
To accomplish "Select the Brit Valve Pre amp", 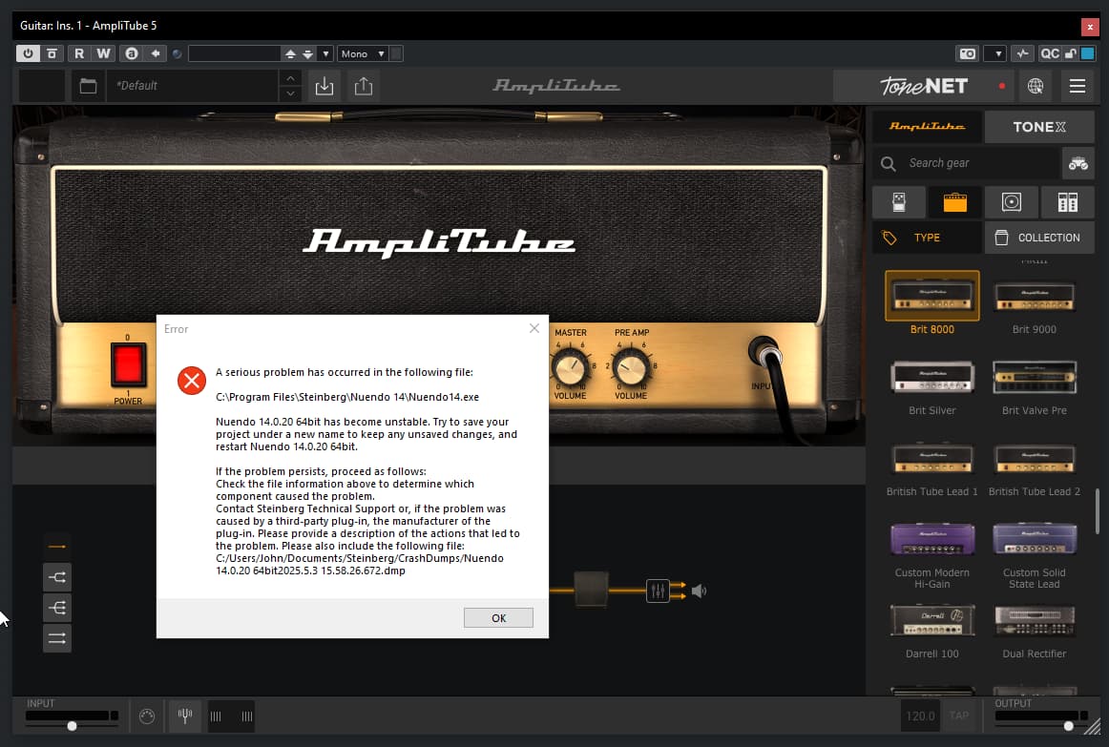I will point(1034,385).
